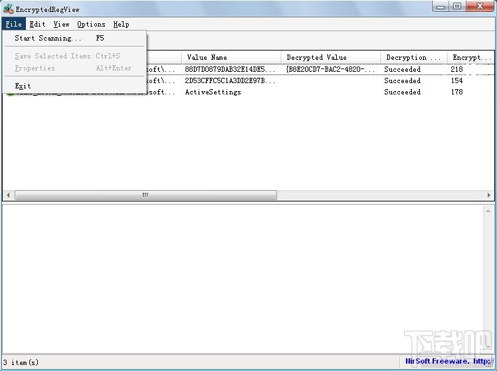Click the 3 item(s) status bar text
Screen dimensions: 497x371
[x=21, y=362]
